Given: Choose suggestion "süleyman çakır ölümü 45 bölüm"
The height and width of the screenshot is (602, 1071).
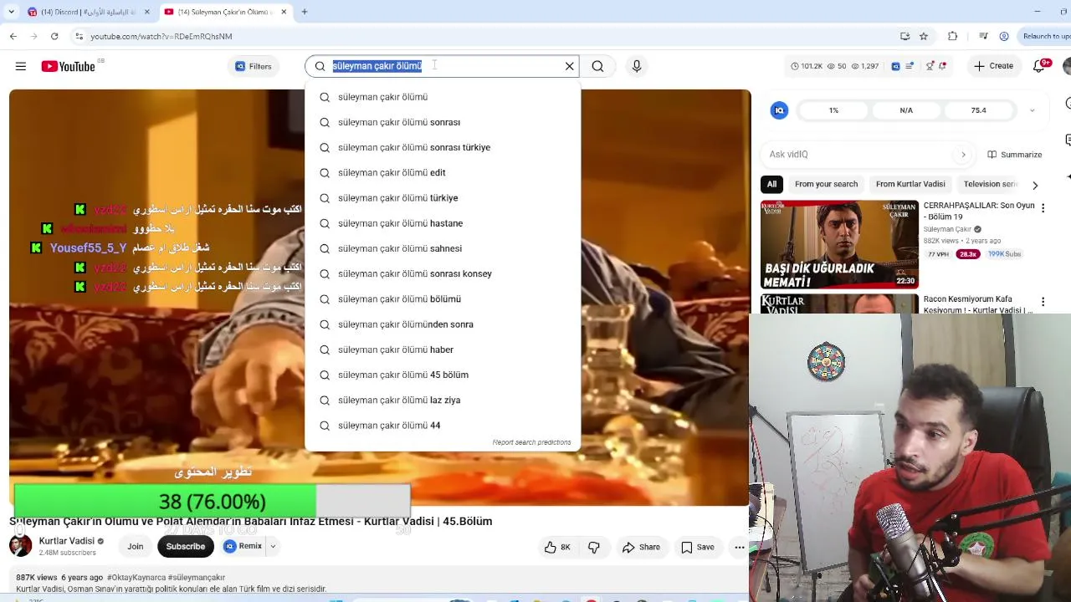Looking at the screenshot, I should 443,375.
